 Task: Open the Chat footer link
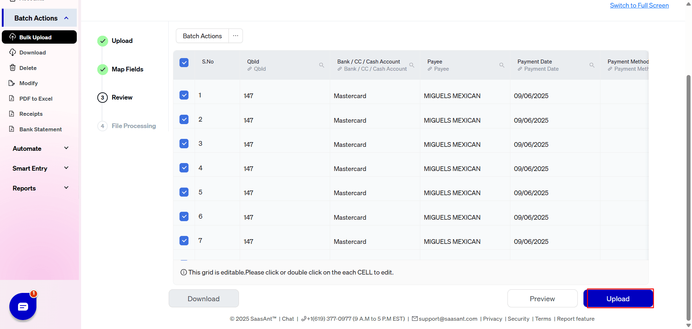click(x=288, y=319)
